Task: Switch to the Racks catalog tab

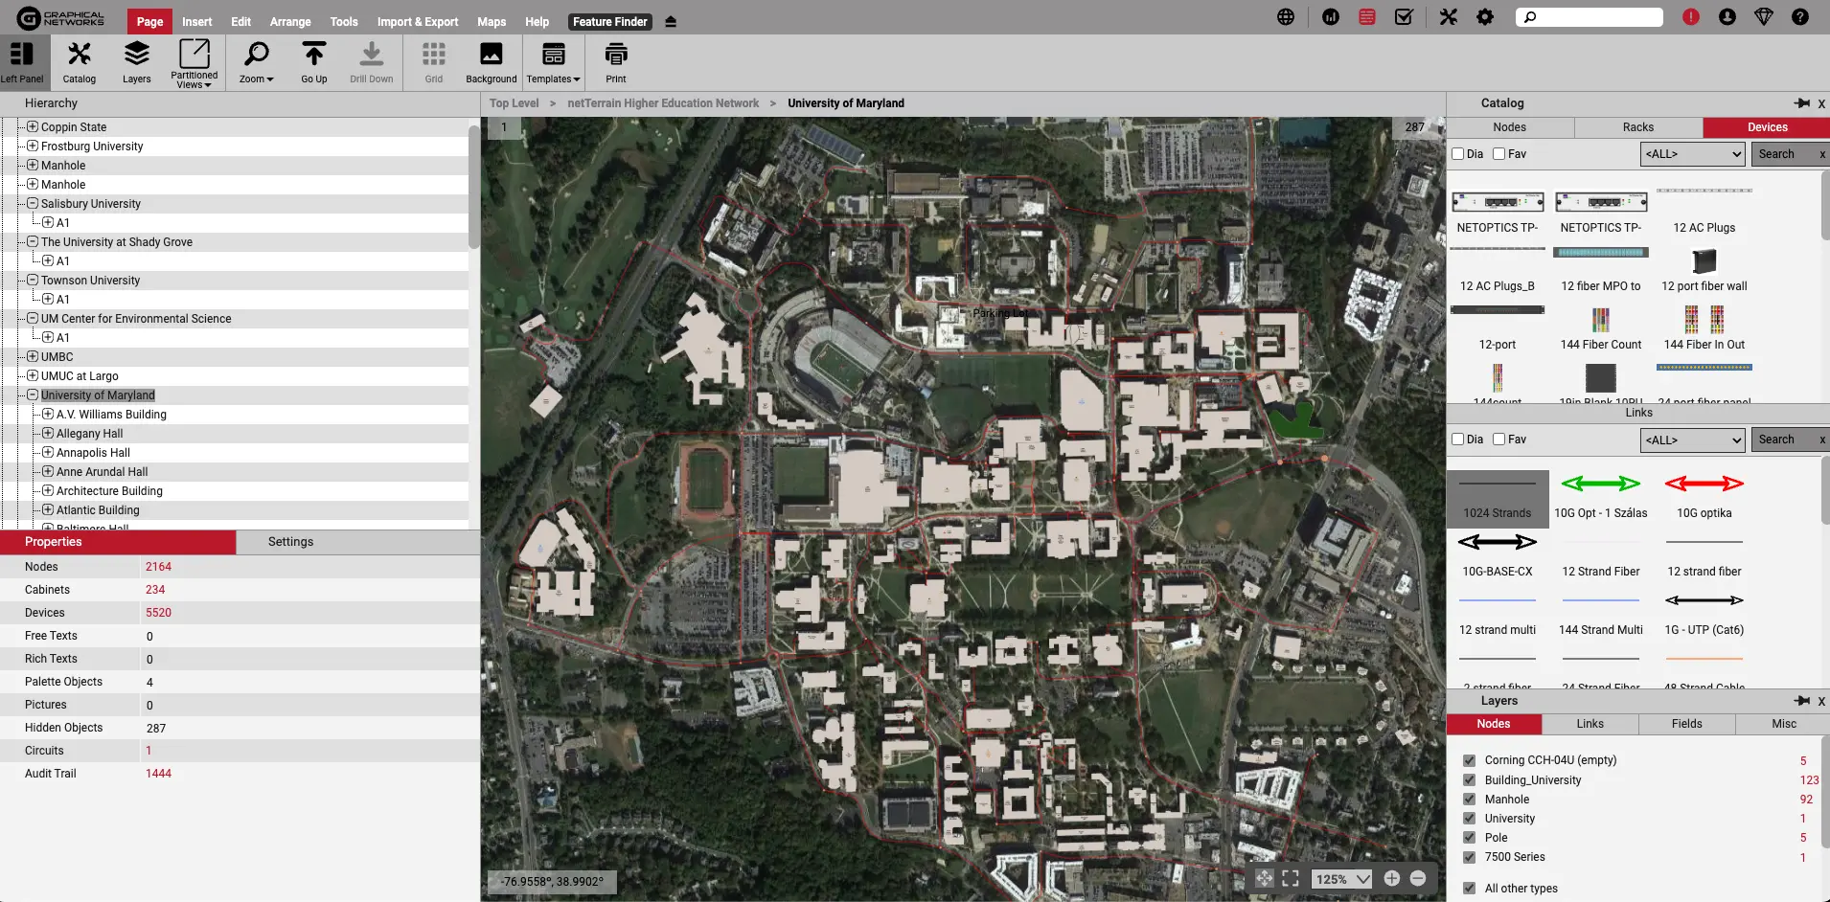Action: [x=1638, y=127]
